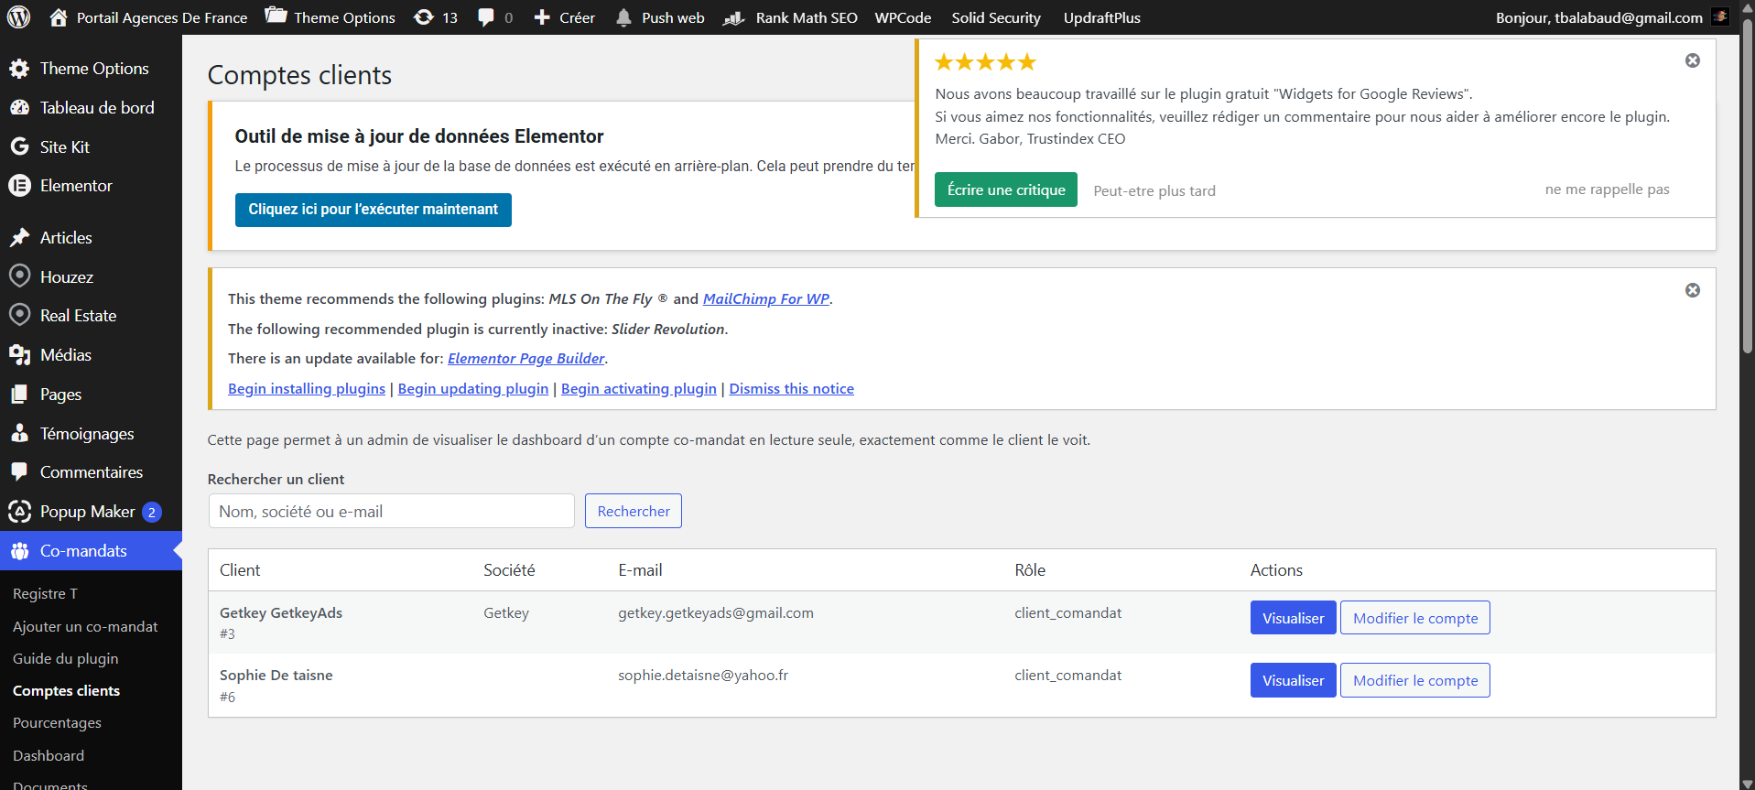Click the five-star rating in the review notice
Viewport: 1755px width, 790px height.
tap(986, 62)
